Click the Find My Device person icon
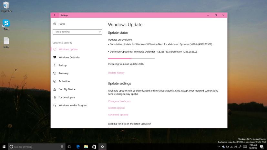 tap(55, 89)
